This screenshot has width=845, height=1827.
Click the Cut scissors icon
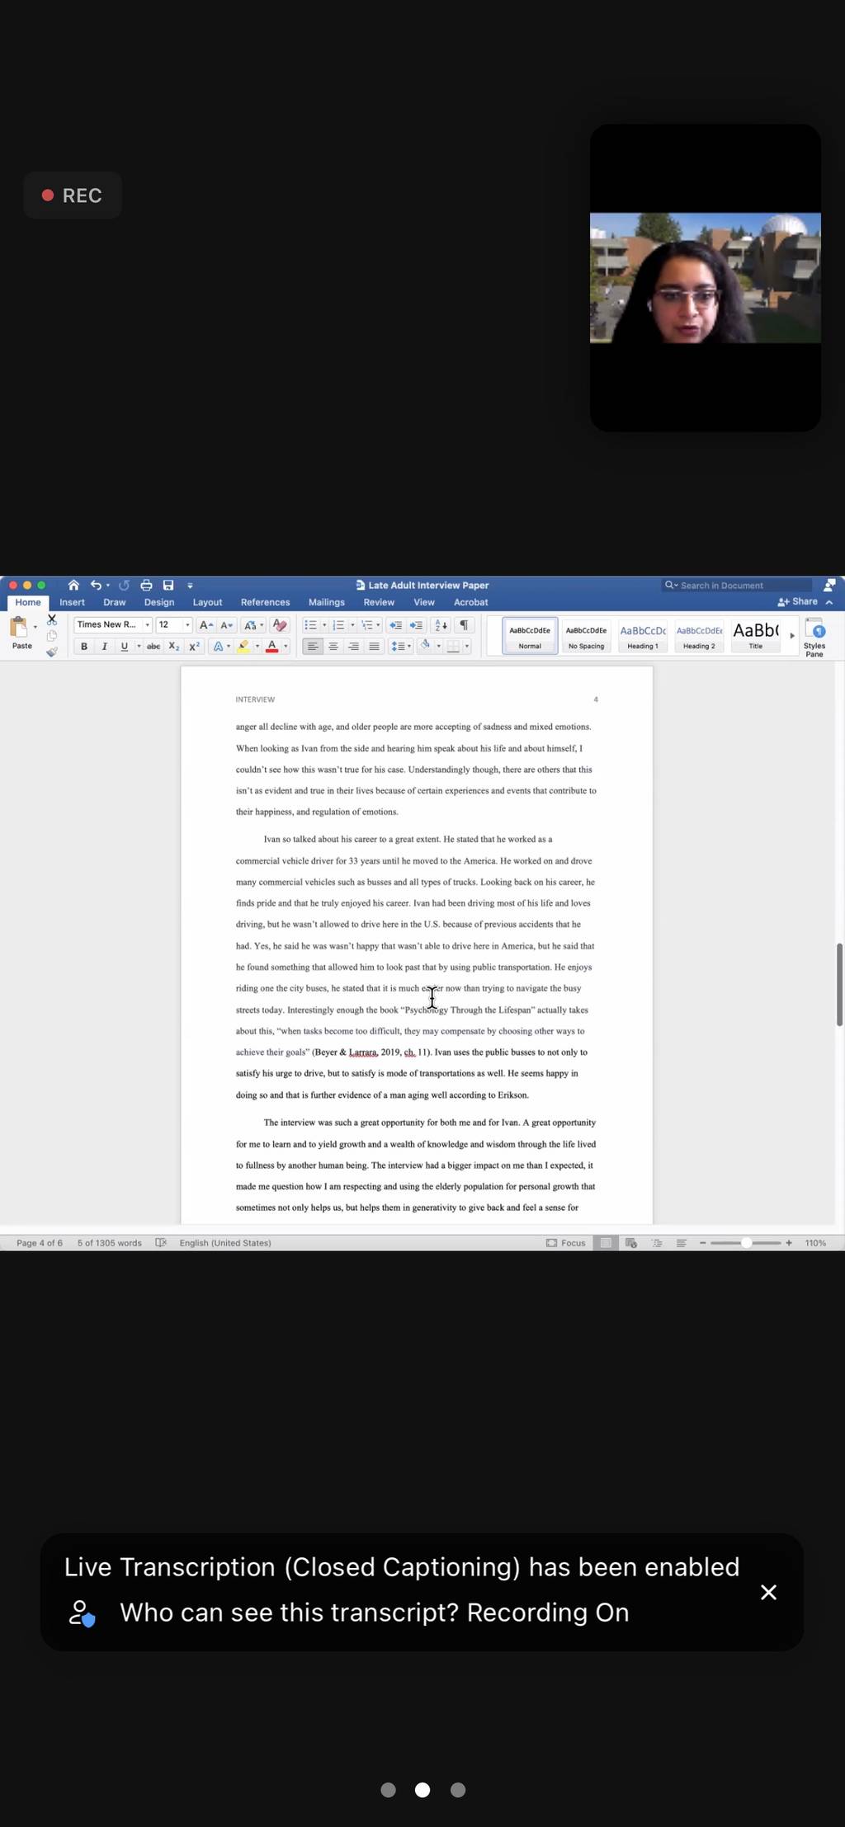click(52, 619)
